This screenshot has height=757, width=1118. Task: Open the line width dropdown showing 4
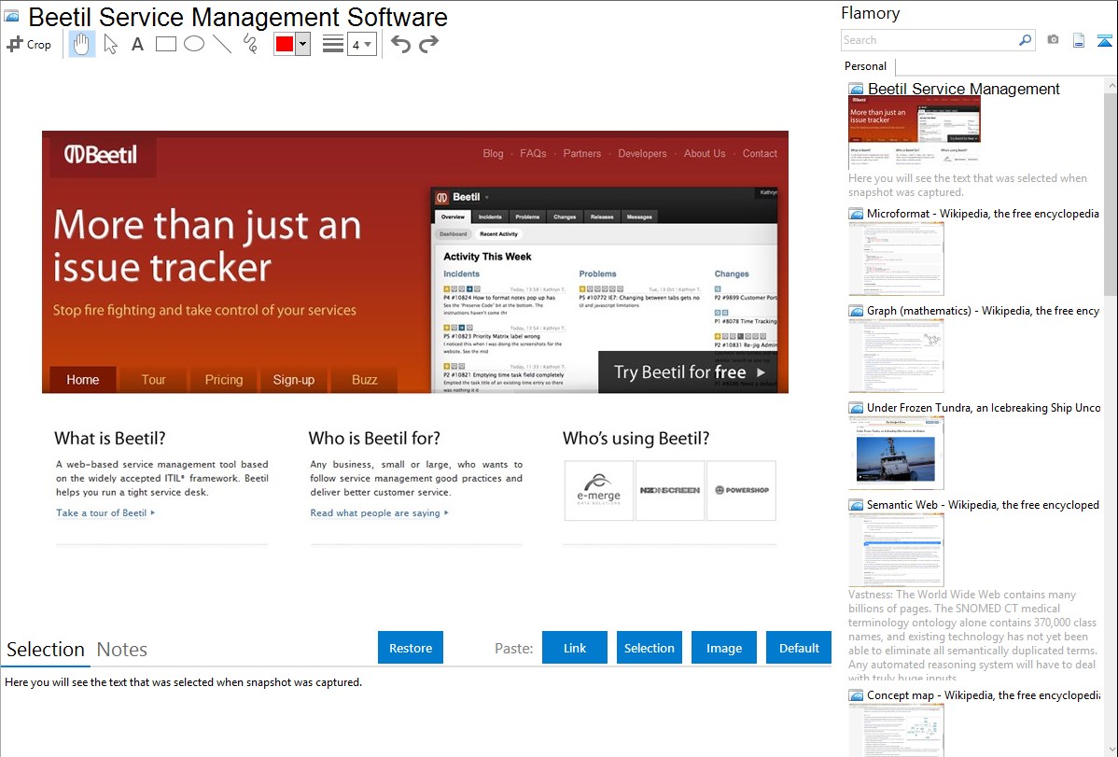(x=362, y=44)
